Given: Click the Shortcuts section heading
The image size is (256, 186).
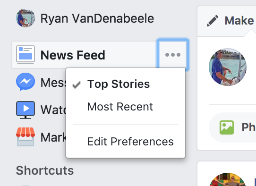Looking at the screenshot, I should click(45, 170).
